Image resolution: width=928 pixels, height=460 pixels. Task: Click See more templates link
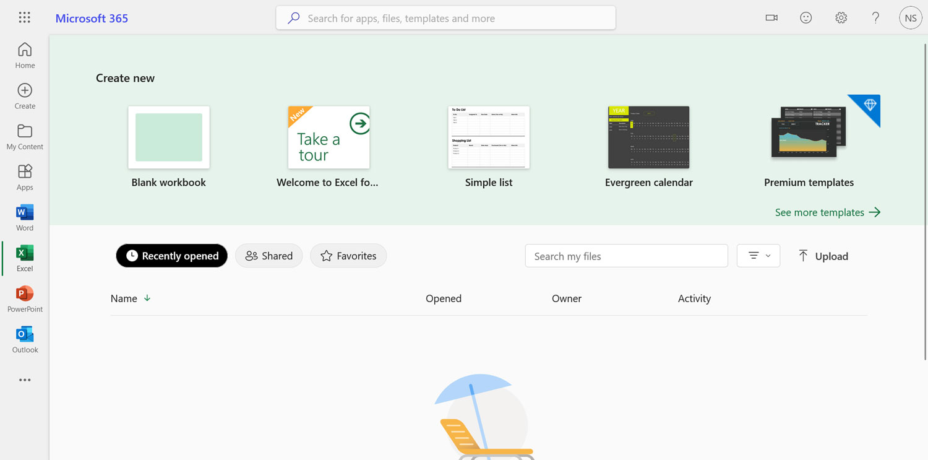point(828,212)
